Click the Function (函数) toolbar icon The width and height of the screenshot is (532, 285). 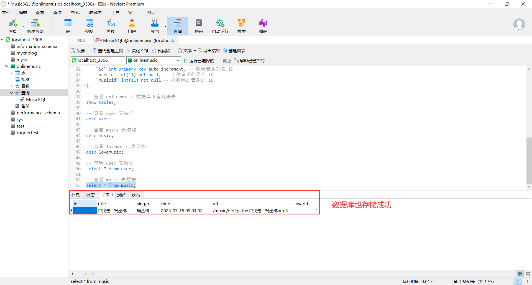click(x=111, y=26)
